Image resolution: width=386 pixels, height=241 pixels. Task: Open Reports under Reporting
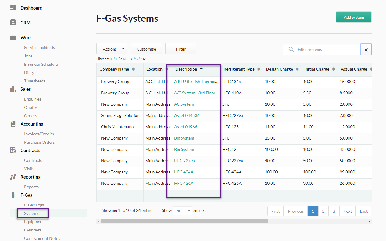tap(31, 187)
